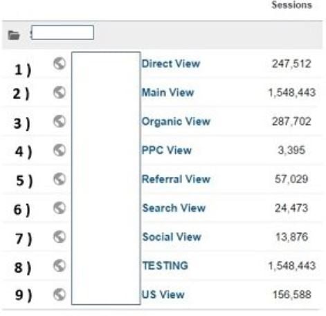This screenshot has width=326, height=316.
Task: Open the US View link
Action: point(163,295)
